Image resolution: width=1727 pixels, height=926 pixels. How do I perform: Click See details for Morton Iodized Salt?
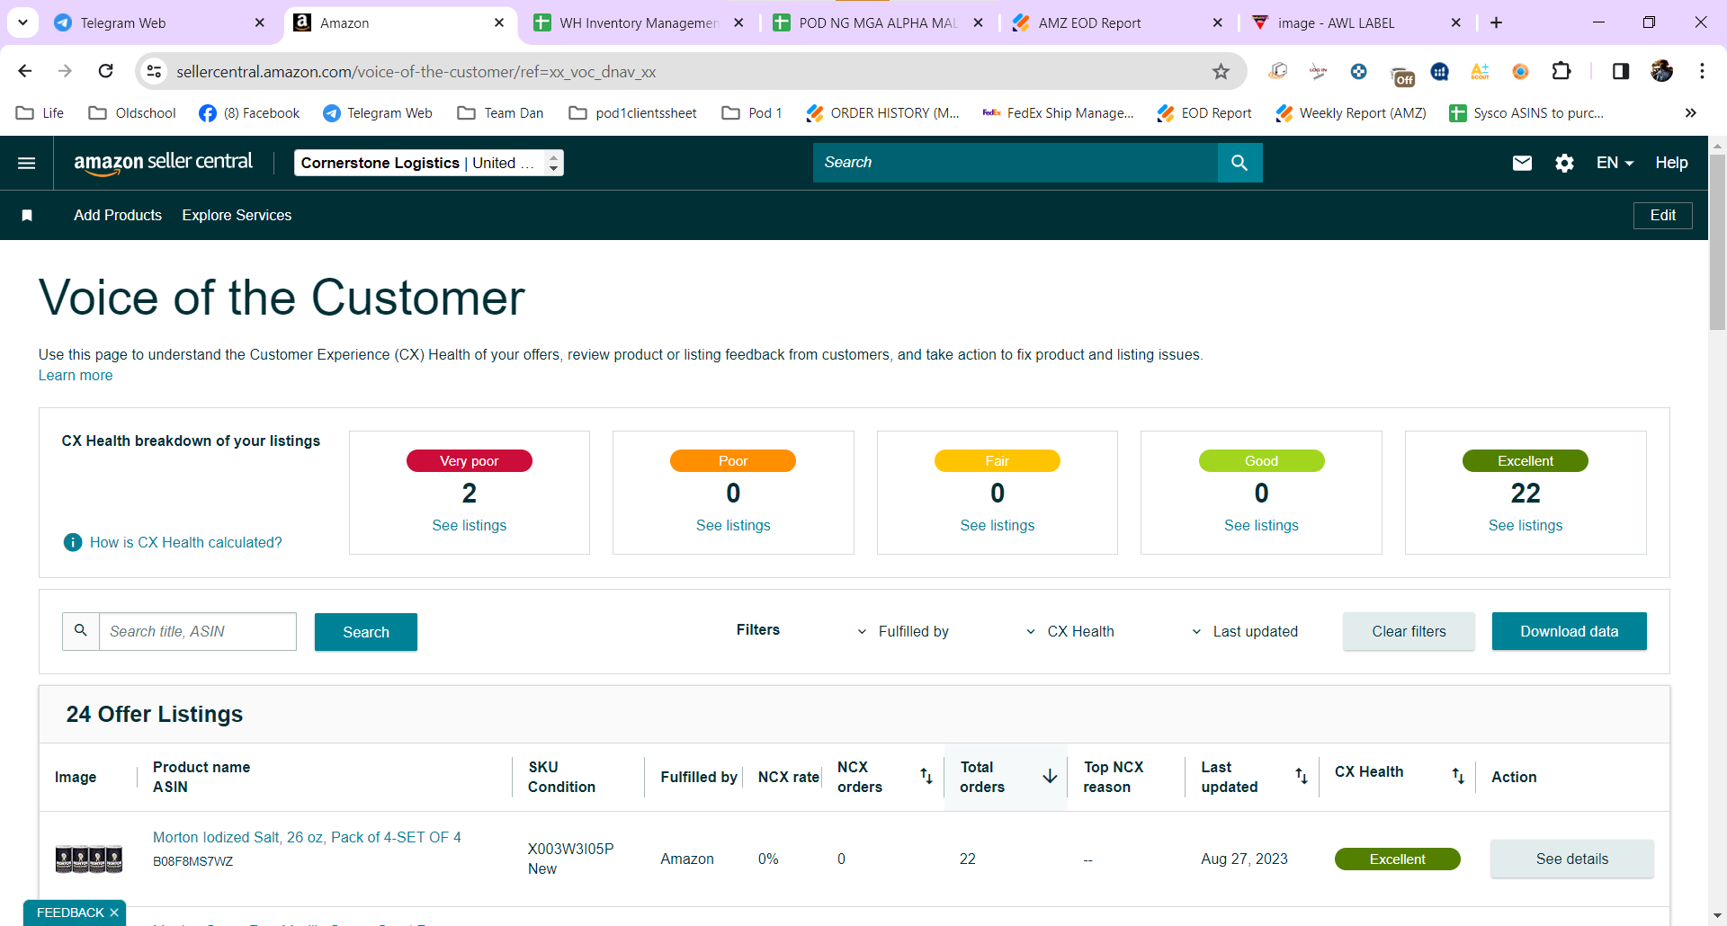(1571, 859)
